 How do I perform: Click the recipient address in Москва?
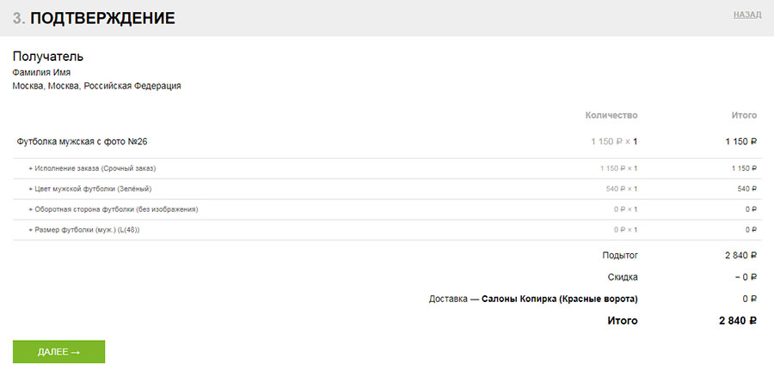[96, 86]
